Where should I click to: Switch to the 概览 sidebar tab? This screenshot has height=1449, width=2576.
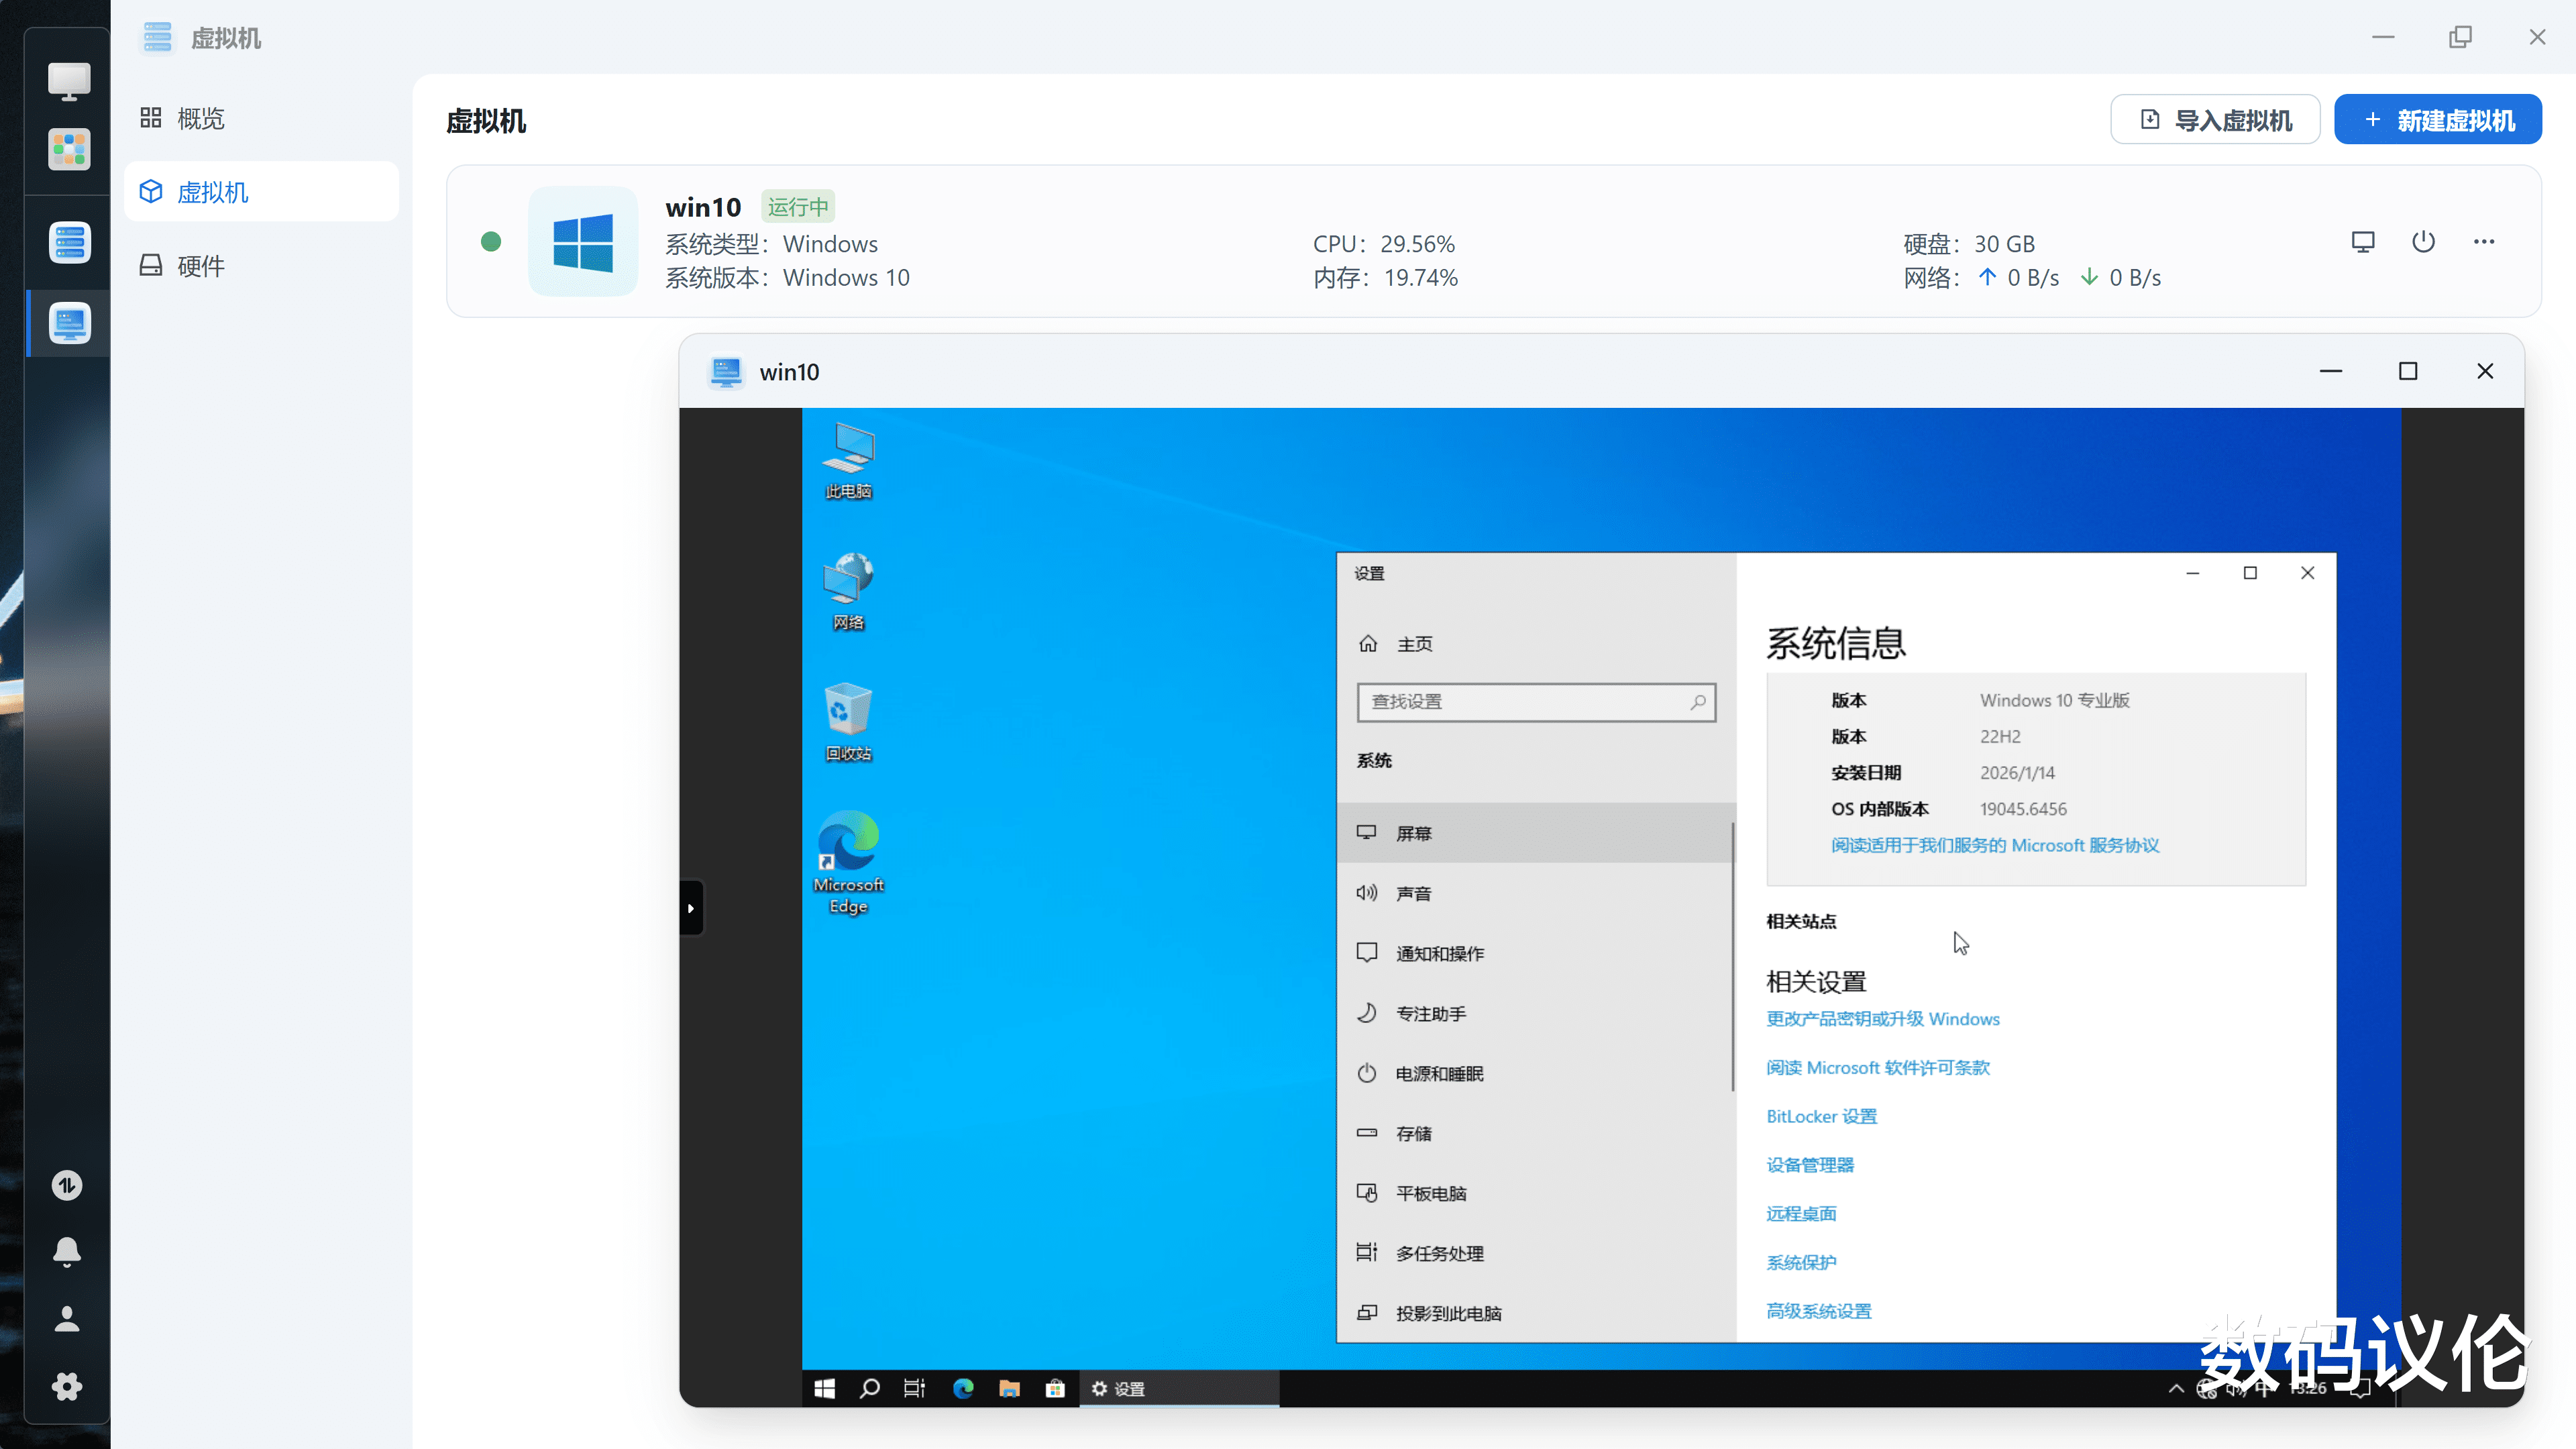pyautogui.click(x=200, y=119)
